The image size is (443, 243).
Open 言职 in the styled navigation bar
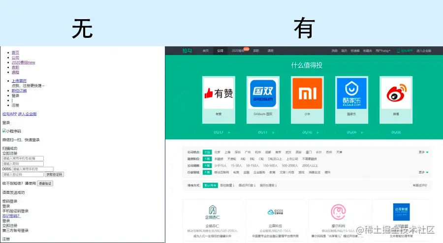(256, 51)
